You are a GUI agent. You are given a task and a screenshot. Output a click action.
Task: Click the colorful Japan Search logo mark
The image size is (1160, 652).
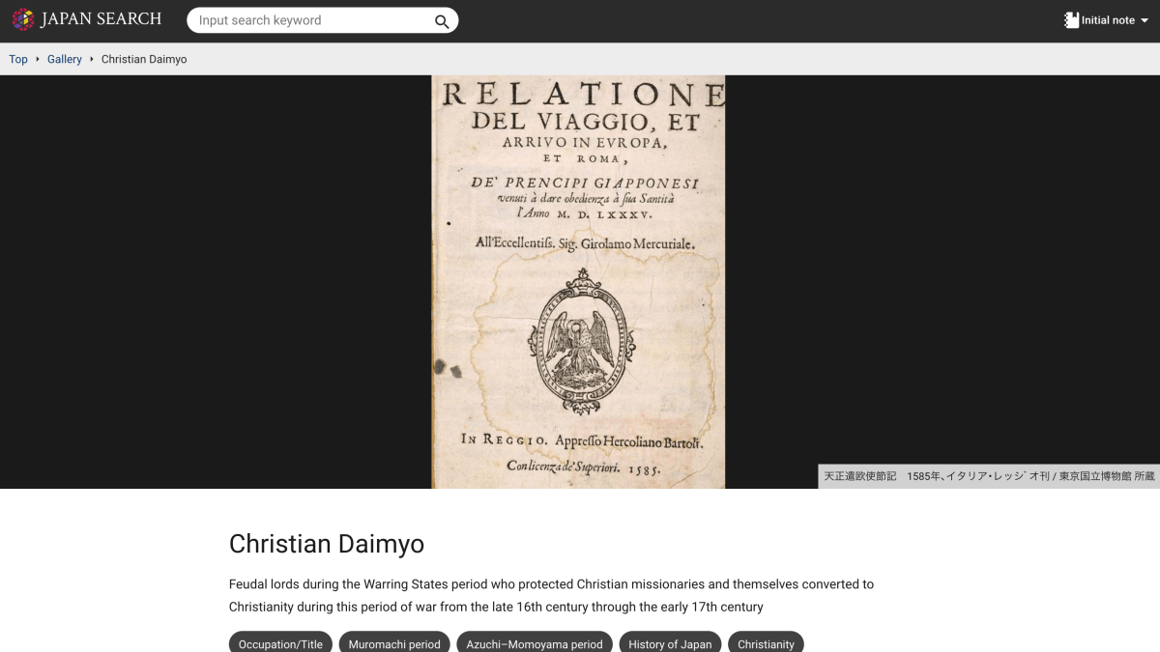20,18
